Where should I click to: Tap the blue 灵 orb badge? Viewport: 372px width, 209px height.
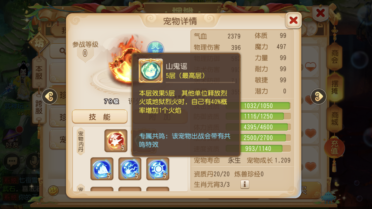coord(155,48)
